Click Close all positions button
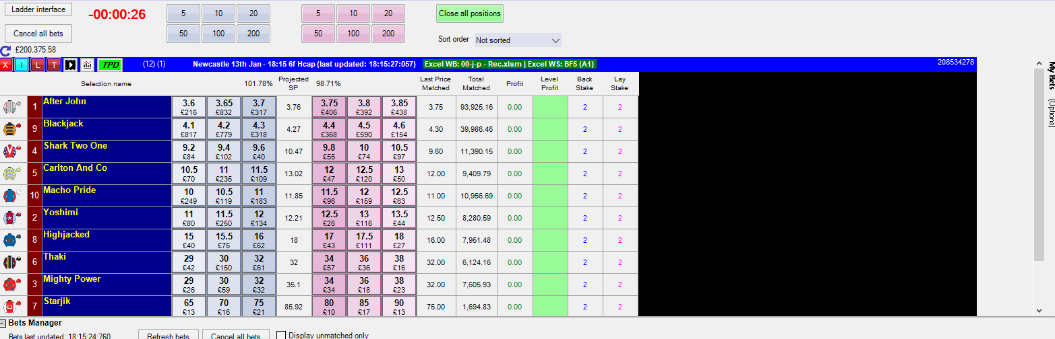1055x339 pixels. point(470,13)
